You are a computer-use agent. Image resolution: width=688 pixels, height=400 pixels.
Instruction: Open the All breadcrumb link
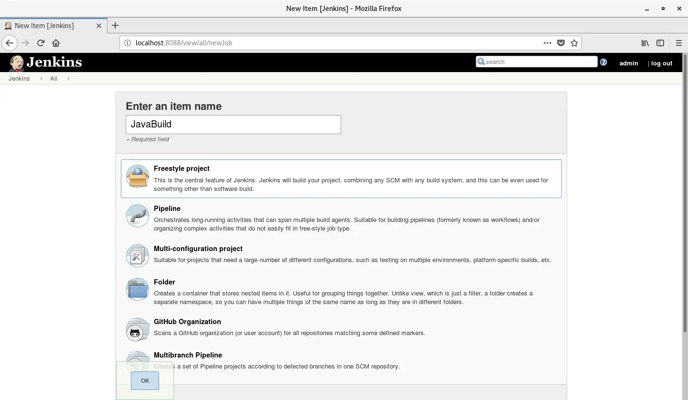[x=54, y=78]
